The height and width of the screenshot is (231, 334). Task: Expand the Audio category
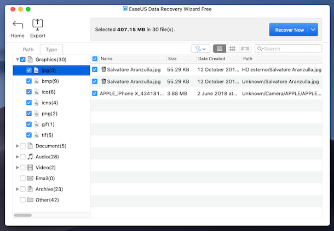pyautogui.click(x=18, y=157)
